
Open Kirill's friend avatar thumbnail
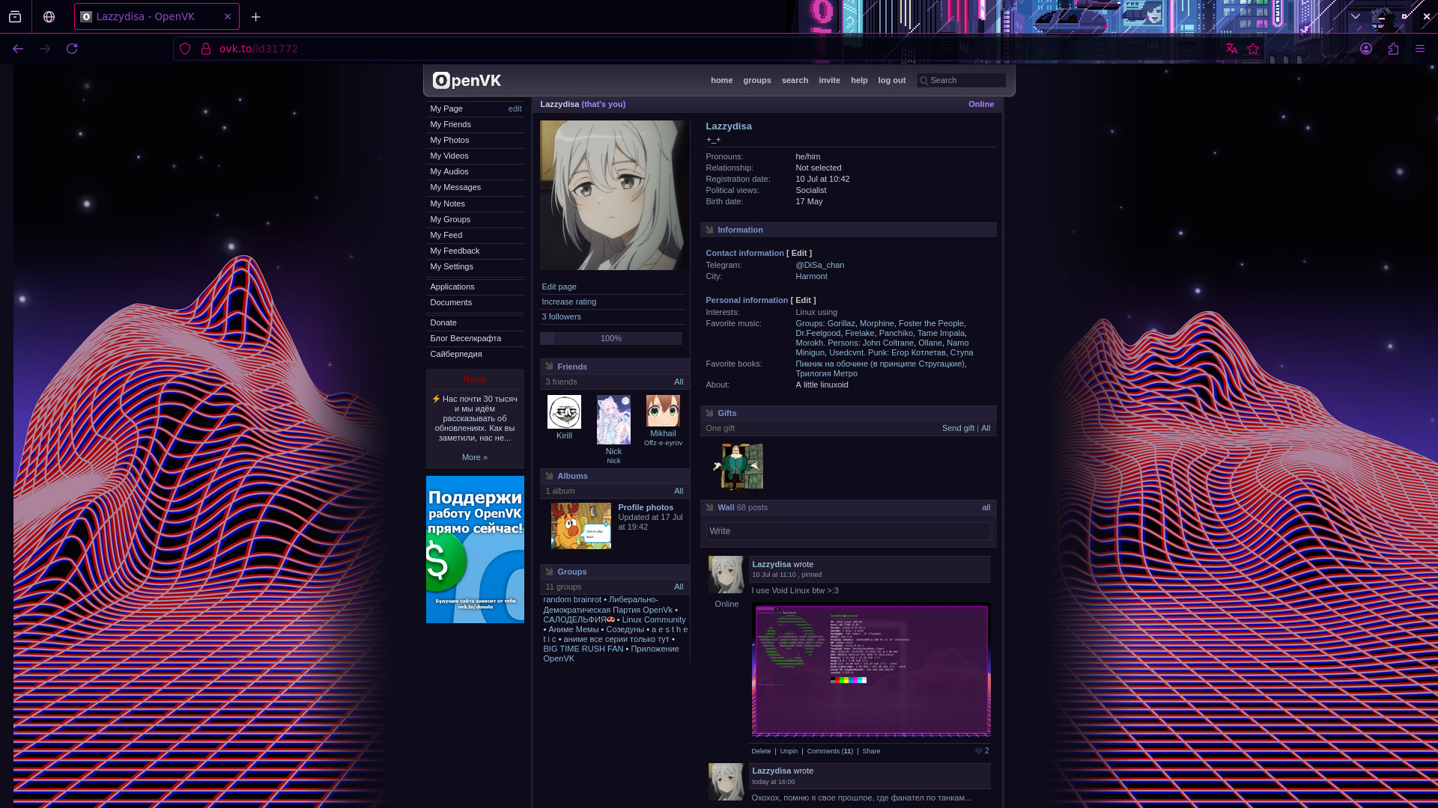click(x=564, y=412)
